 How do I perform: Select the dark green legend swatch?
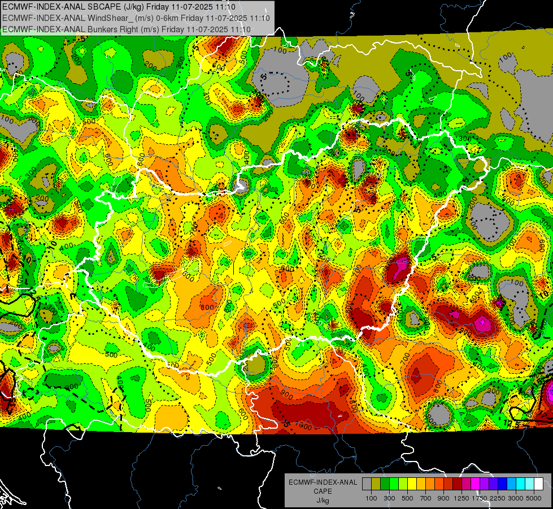coord(385,484)
